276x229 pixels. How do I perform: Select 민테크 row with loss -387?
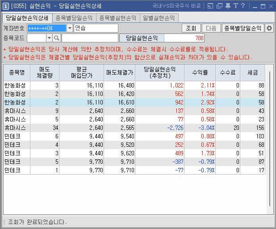pyautogui.click(x=134, y=162)
